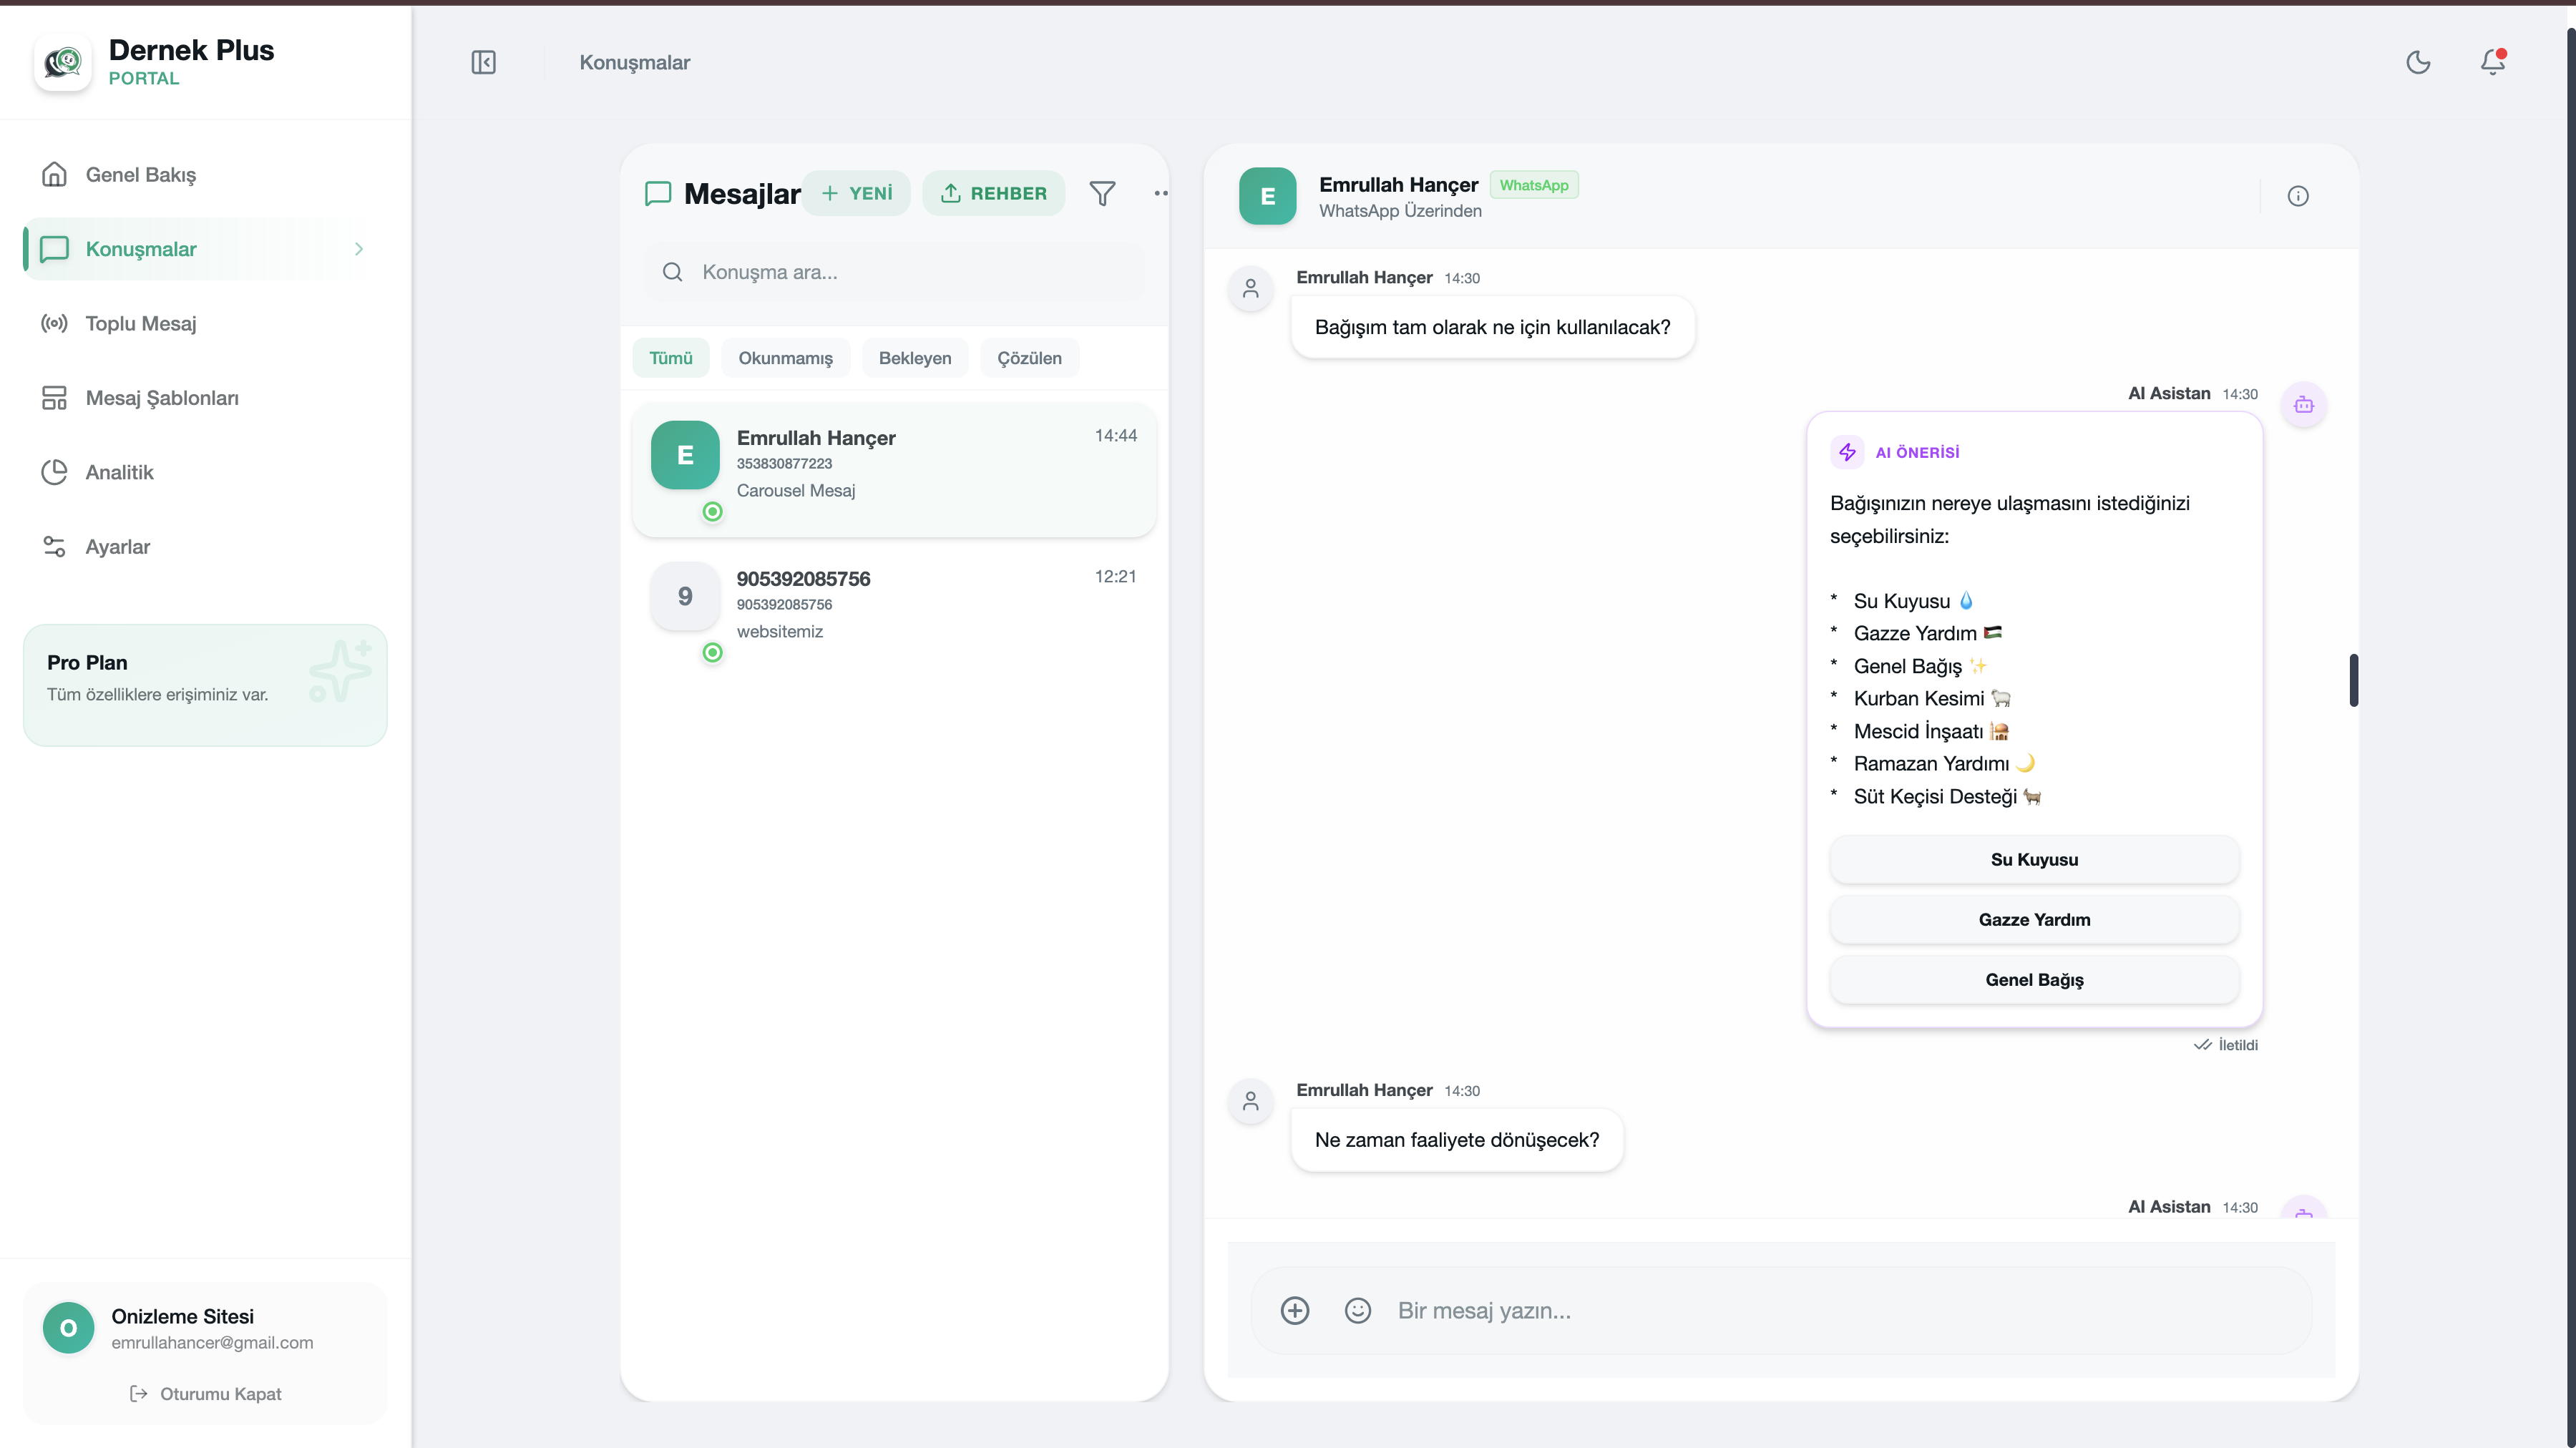The height and width of the screenshot is (1448, 2576).
Task: Filter by Bekleyen conversations
Action: [x=914, y=358]
